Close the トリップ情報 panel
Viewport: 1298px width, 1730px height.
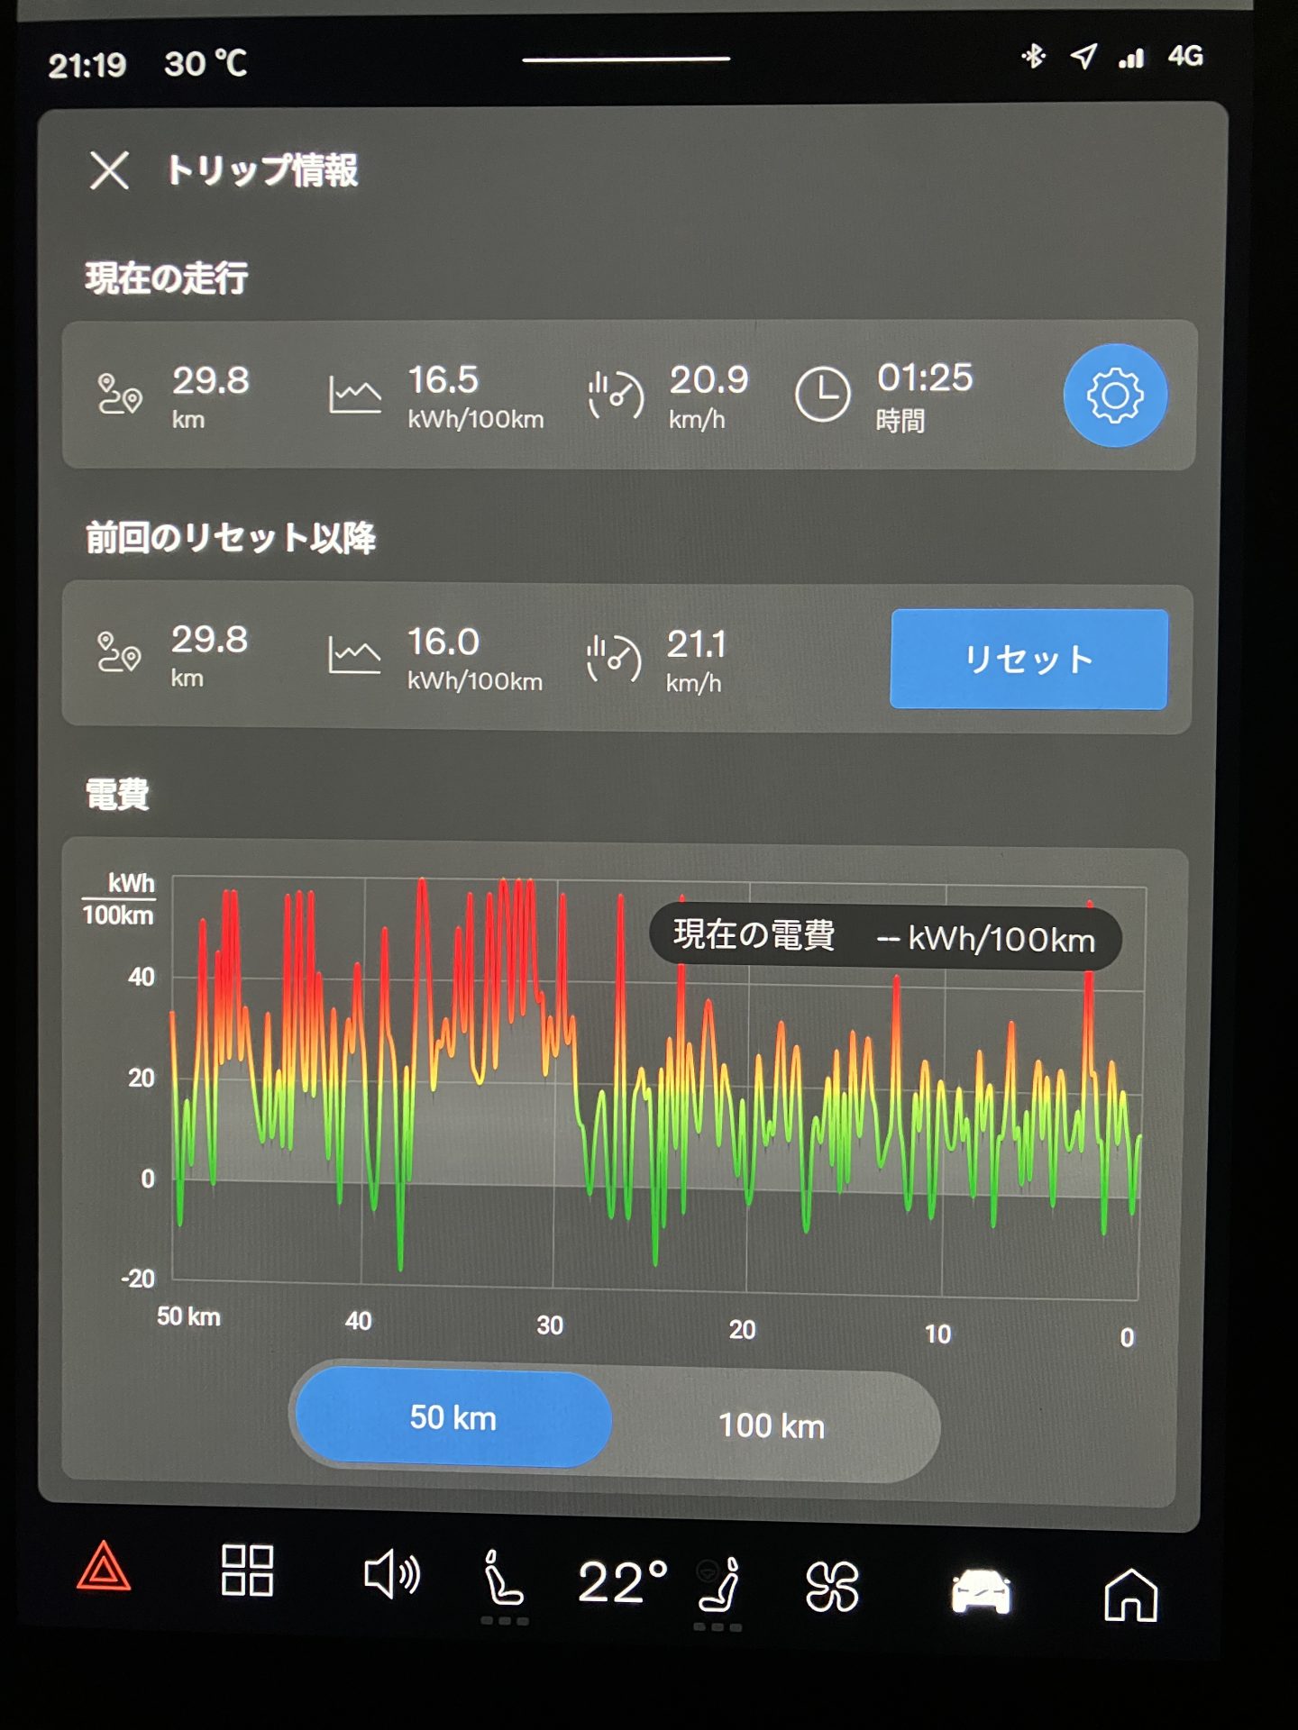pos(109,170)
